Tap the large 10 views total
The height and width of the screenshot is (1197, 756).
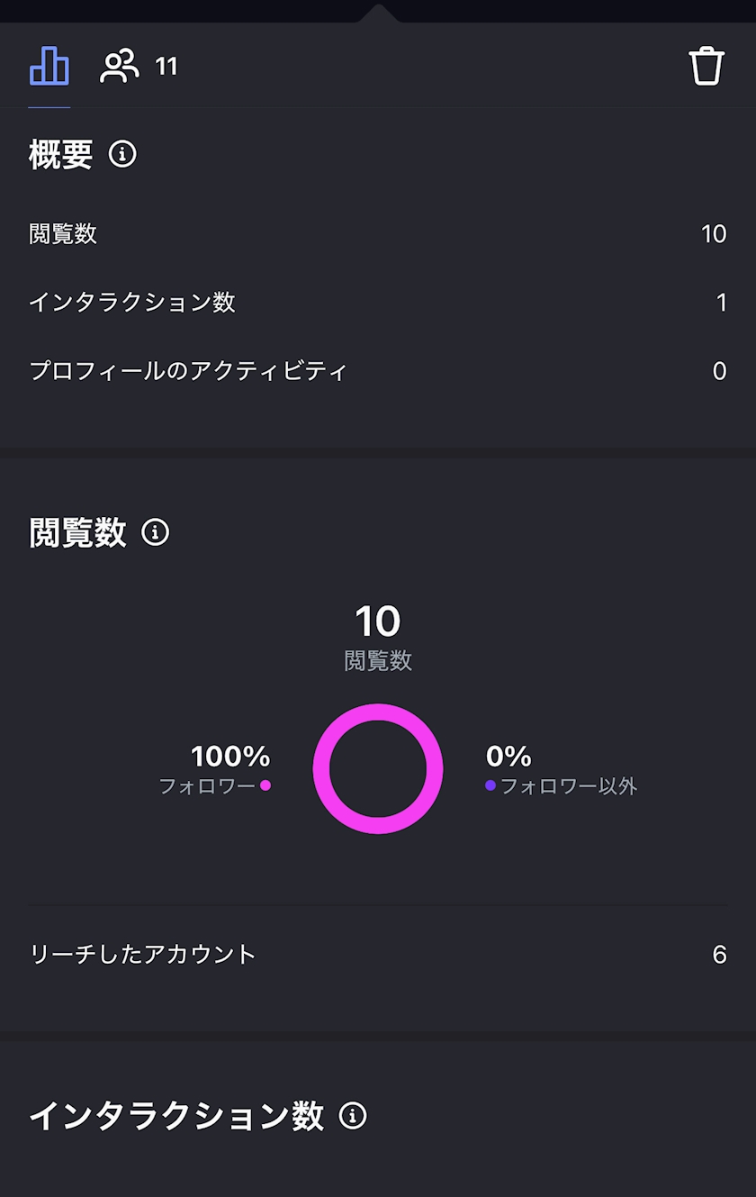[377, 621]
